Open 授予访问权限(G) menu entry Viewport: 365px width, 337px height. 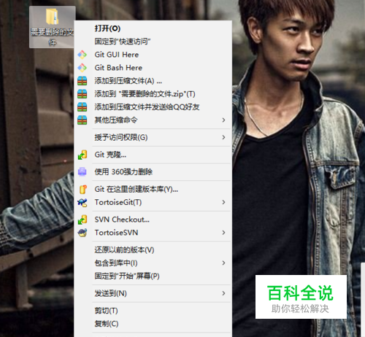pyautogui.click(x=153, y=137)
